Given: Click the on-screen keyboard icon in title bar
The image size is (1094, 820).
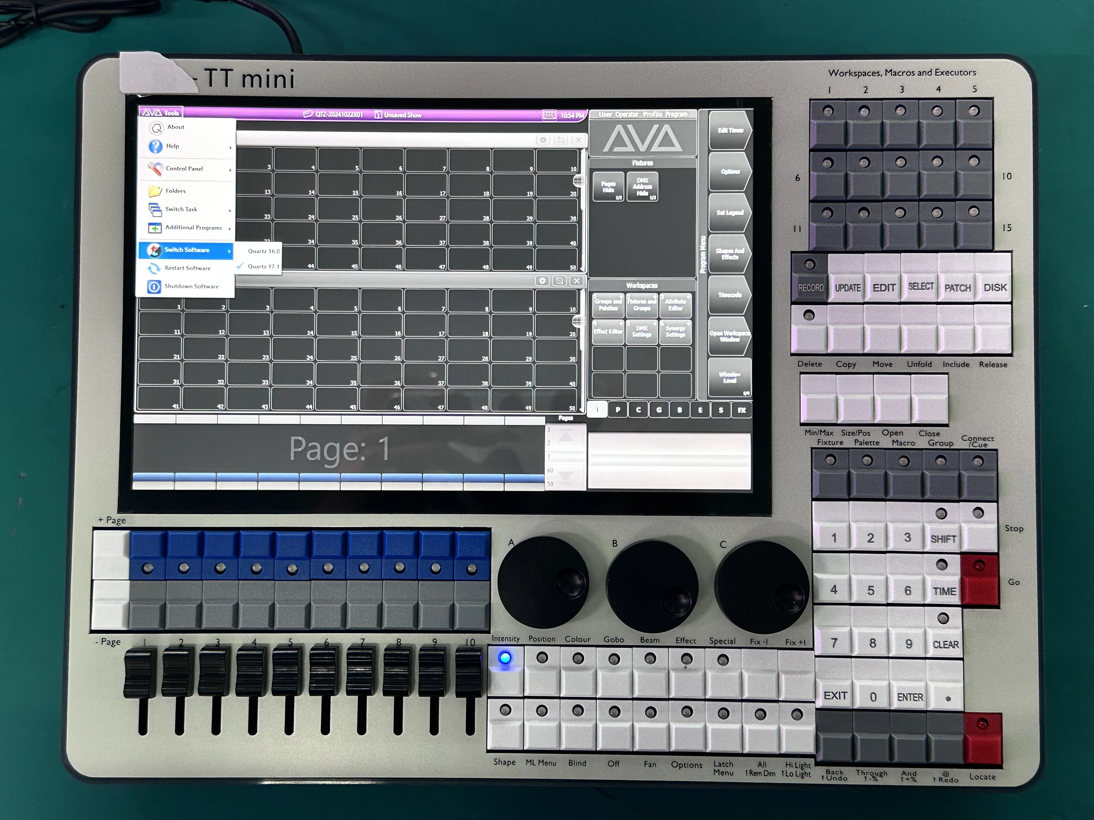Looking at the screenshot, I should pos(549,115).
